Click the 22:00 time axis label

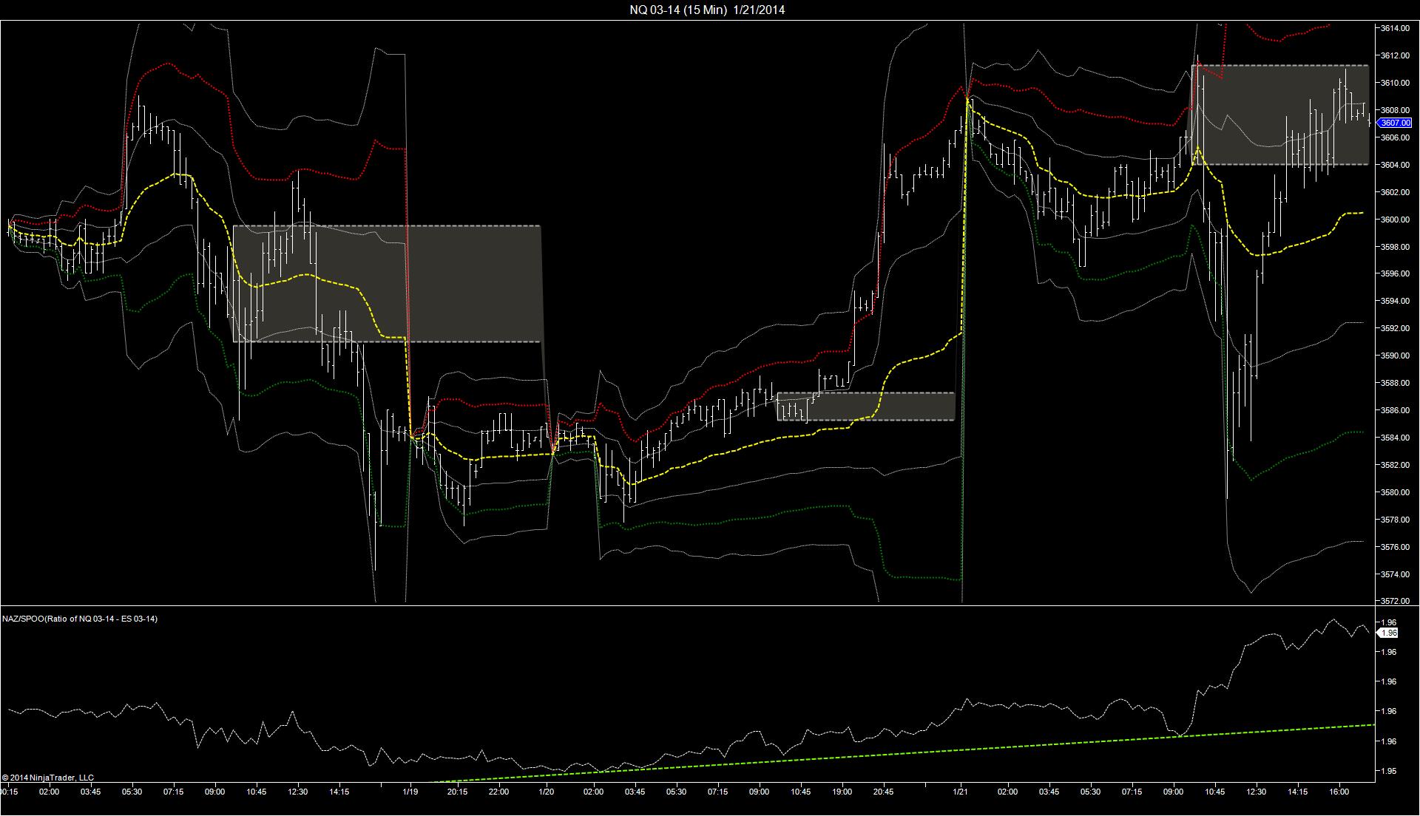point(498,792)
